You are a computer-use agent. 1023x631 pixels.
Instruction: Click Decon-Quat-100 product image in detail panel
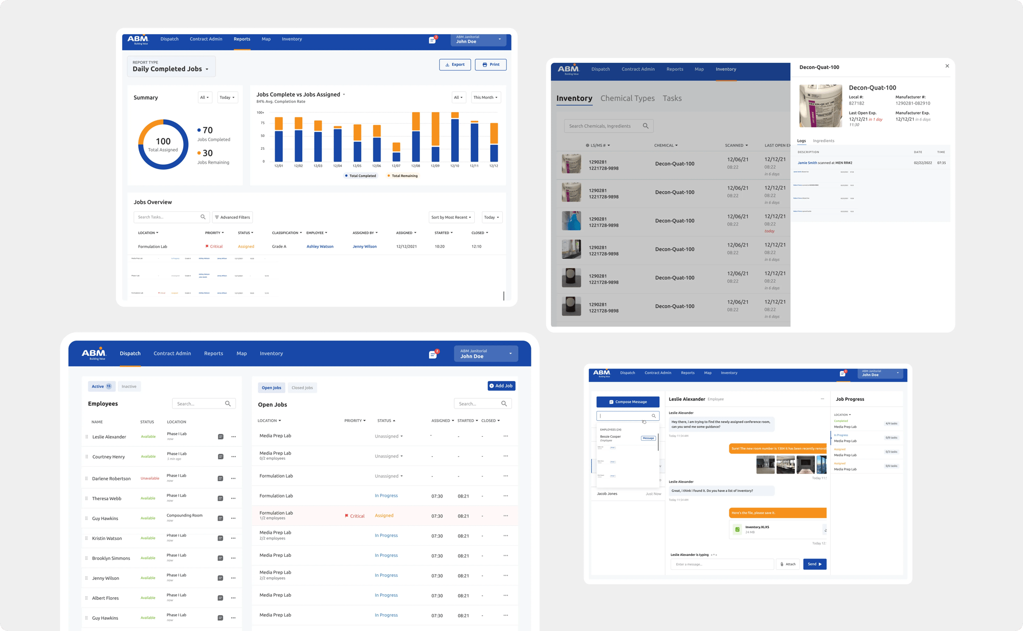tap(820, 106)
